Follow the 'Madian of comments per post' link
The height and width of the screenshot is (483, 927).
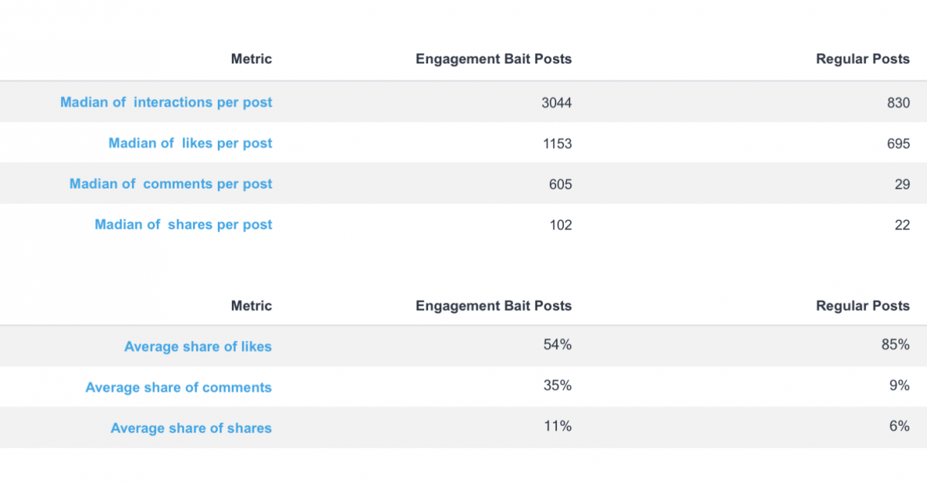171,184
